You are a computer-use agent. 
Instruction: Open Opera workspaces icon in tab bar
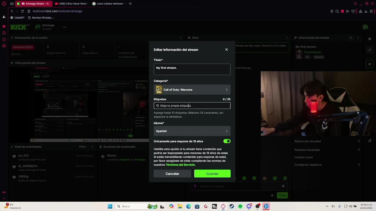pyautogui.click(x=11, y=4)
